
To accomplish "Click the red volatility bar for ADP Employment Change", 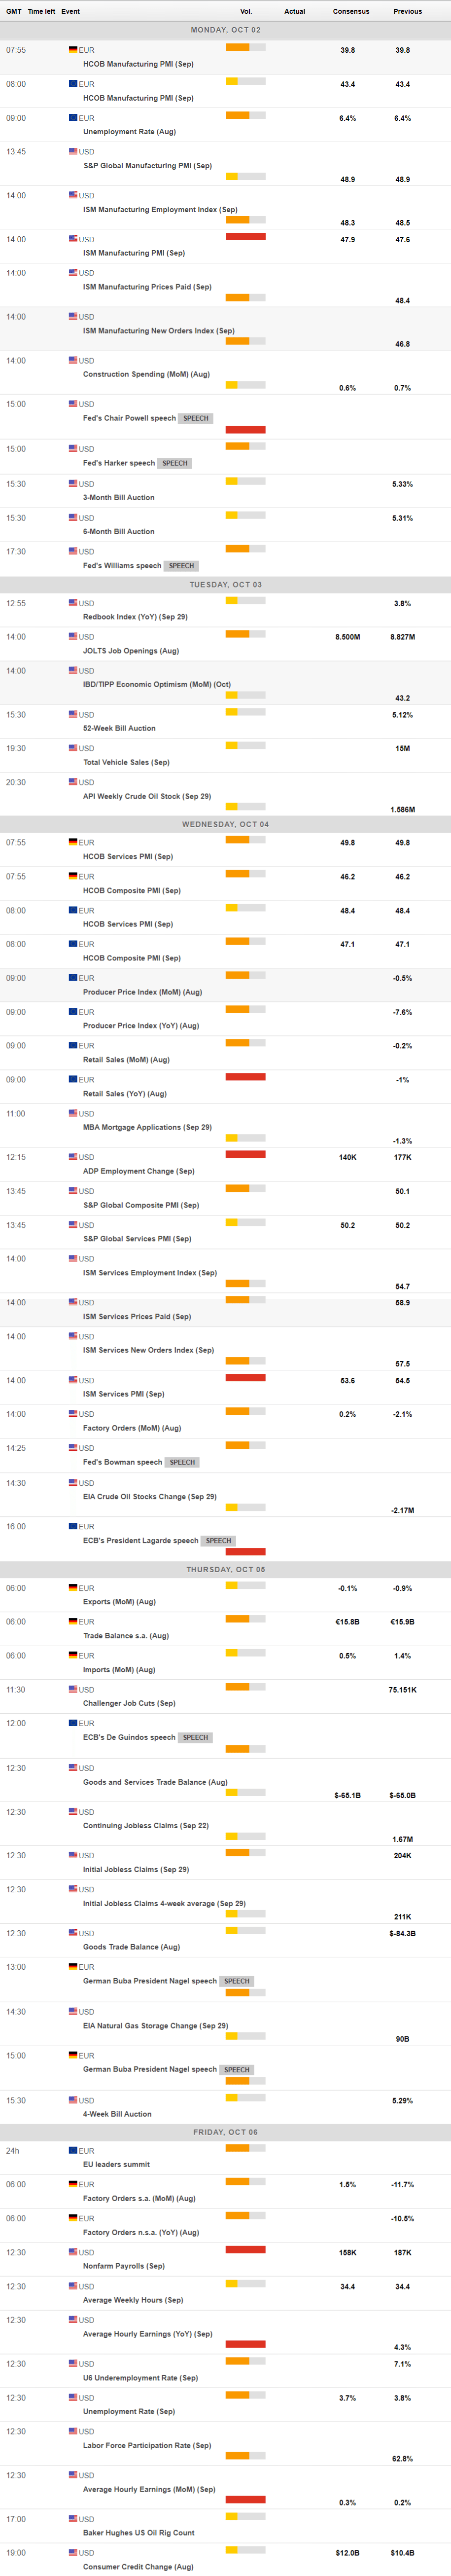I will point(245,1154).
